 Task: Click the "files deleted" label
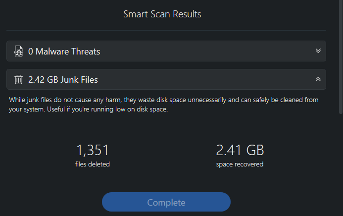(x=93, y=164)
